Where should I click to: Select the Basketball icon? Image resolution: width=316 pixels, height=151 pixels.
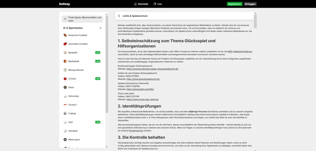65,61
